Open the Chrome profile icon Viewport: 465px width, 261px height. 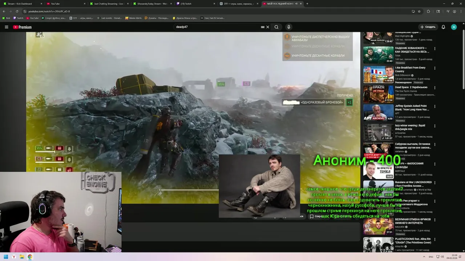454,11
